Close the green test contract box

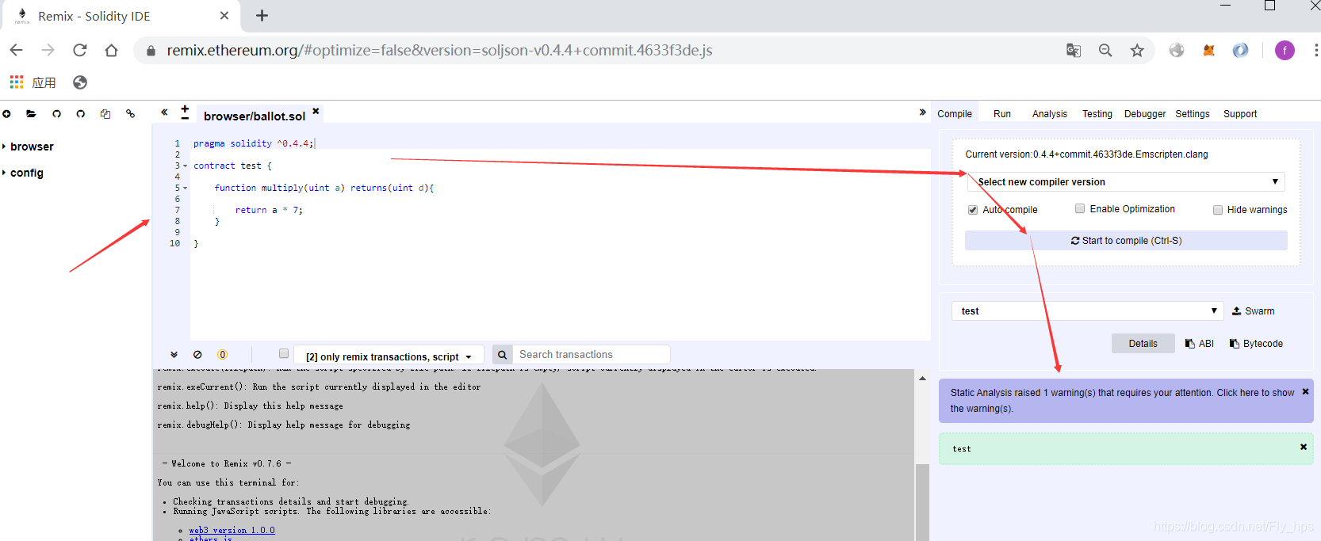point(1303,447)
